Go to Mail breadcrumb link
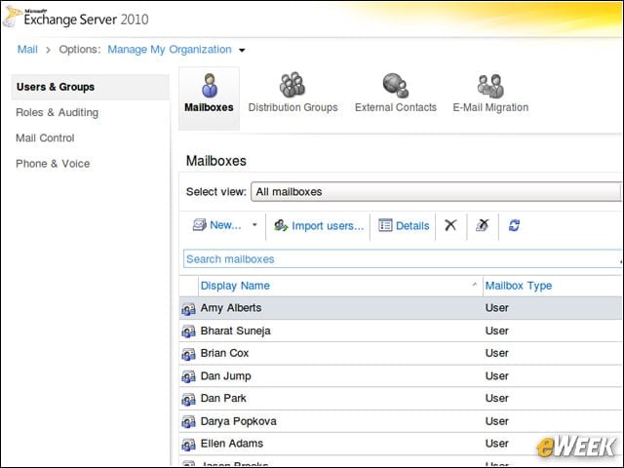This screenshot has height=468, width=624. (x=27, y=50)
